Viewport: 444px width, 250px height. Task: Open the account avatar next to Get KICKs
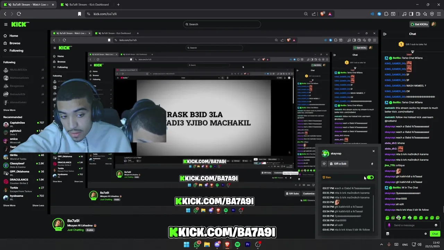pyautogui.click(x=434, y=24)
